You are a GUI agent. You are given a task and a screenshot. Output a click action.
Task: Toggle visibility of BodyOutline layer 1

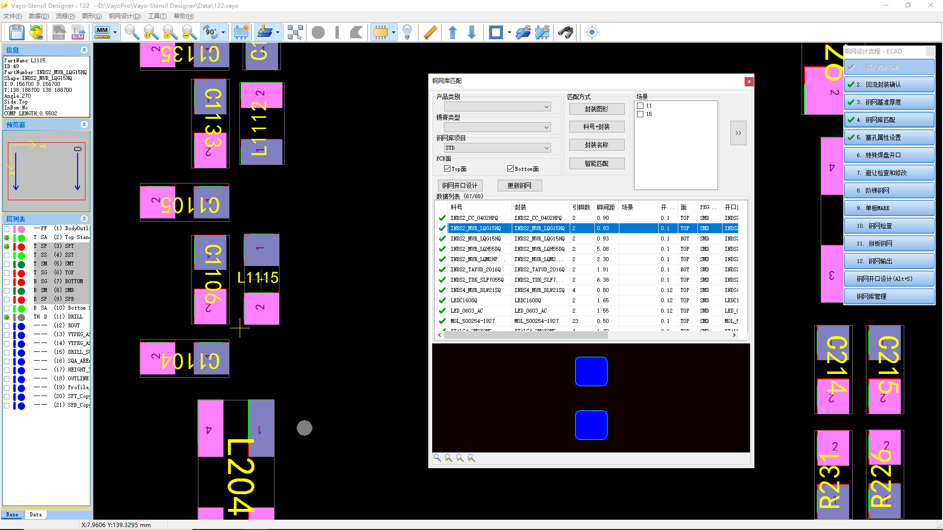tap(6, 229)
